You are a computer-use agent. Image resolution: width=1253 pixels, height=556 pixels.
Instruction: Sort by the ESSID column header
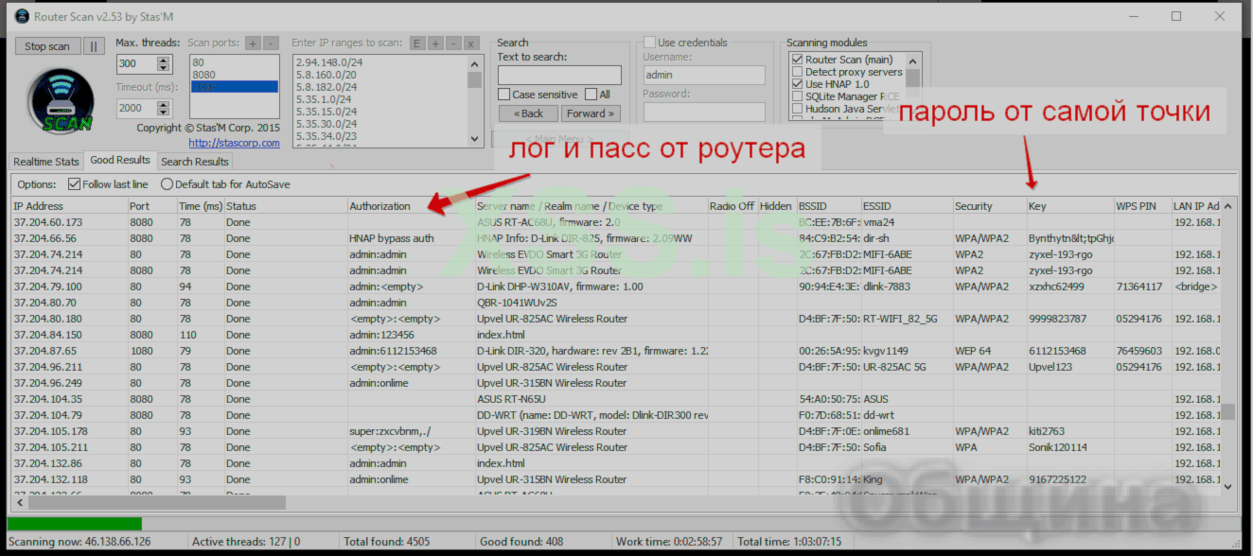907,206
